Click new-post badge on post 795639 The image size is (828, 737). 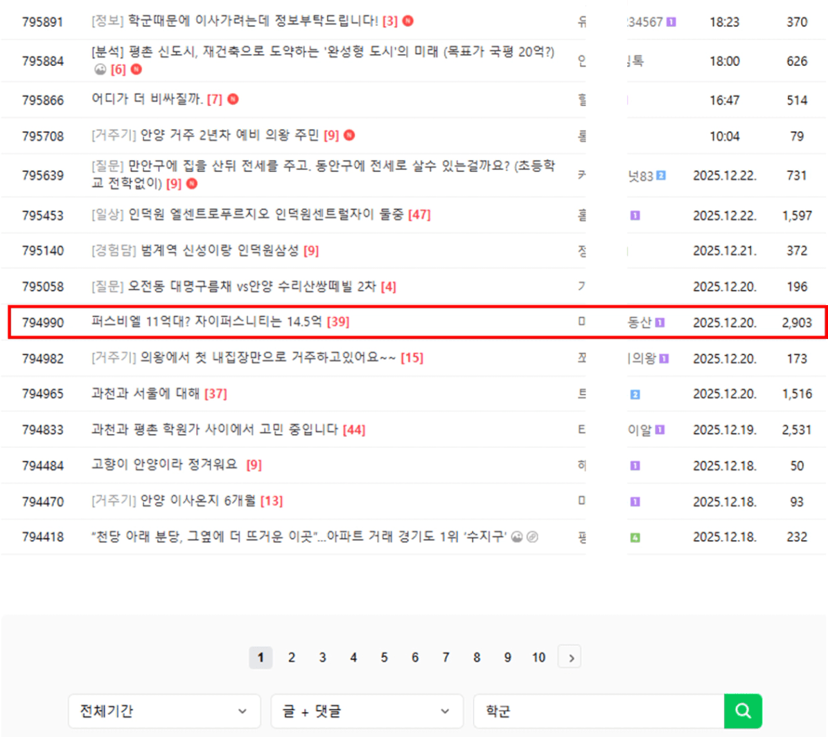[x=192, y=183]
